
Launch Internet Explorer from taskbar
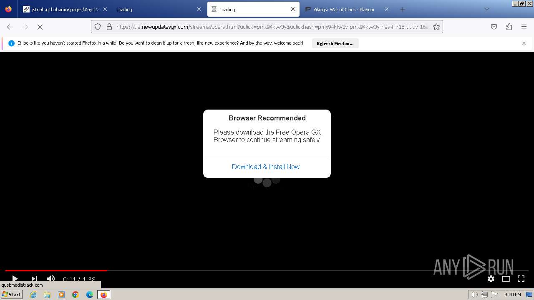(x=33, y=295)
